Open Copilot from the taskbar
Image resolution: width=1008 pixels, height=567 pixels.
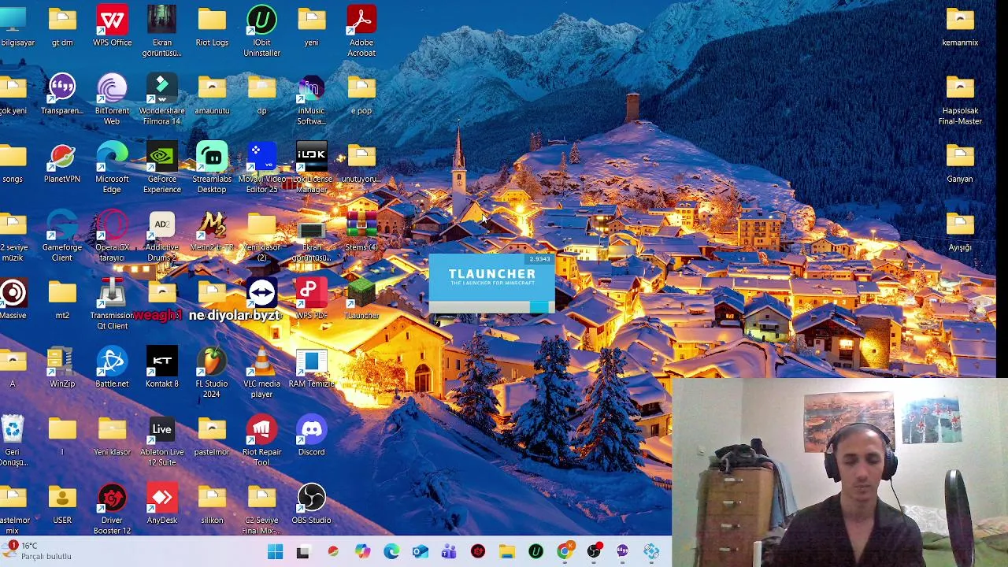[362, 552]
